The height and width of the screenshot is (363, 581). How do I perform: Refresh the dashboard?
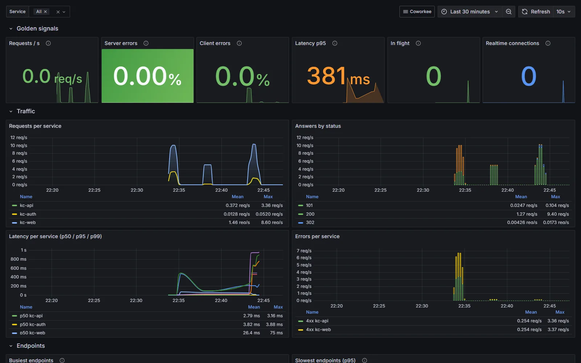pos(536,12)
